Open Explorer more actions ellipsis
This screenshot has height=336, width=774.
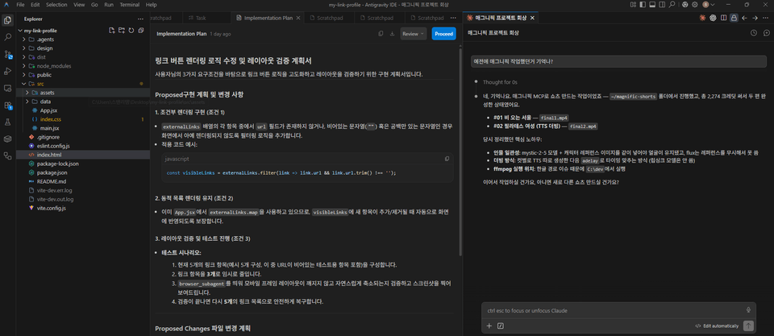click(x=140, y=19)
